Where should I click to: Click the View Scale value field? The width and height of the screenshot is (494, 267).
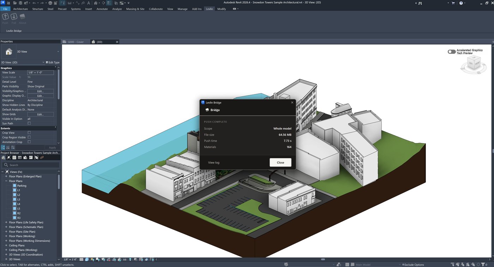click(40, 73)
